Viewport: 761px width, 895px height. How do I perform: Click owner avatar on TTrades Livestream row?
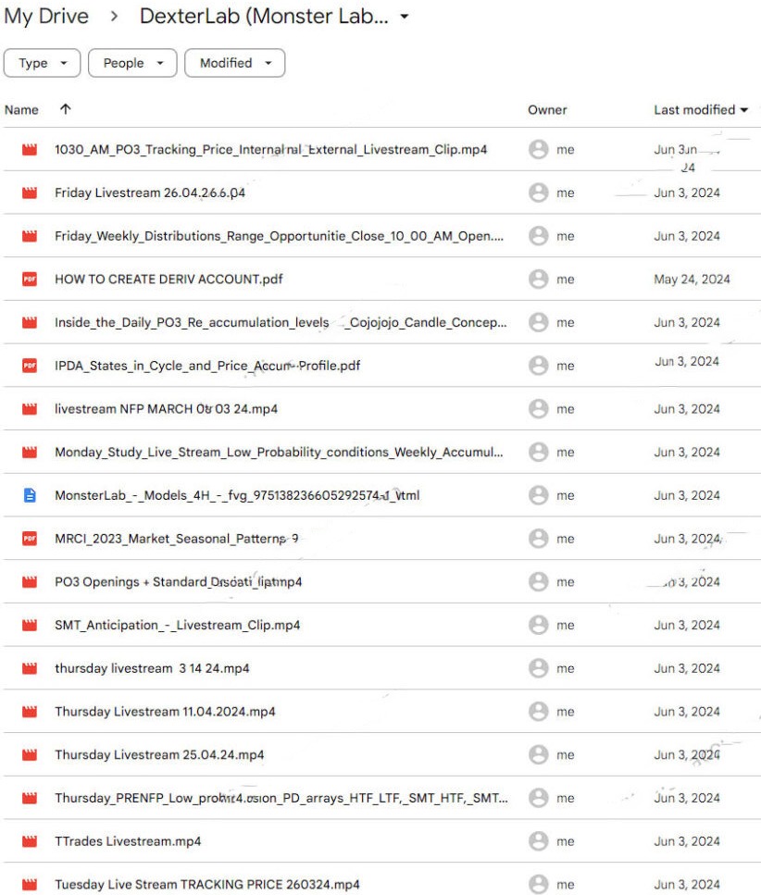(x=538, y=841)
